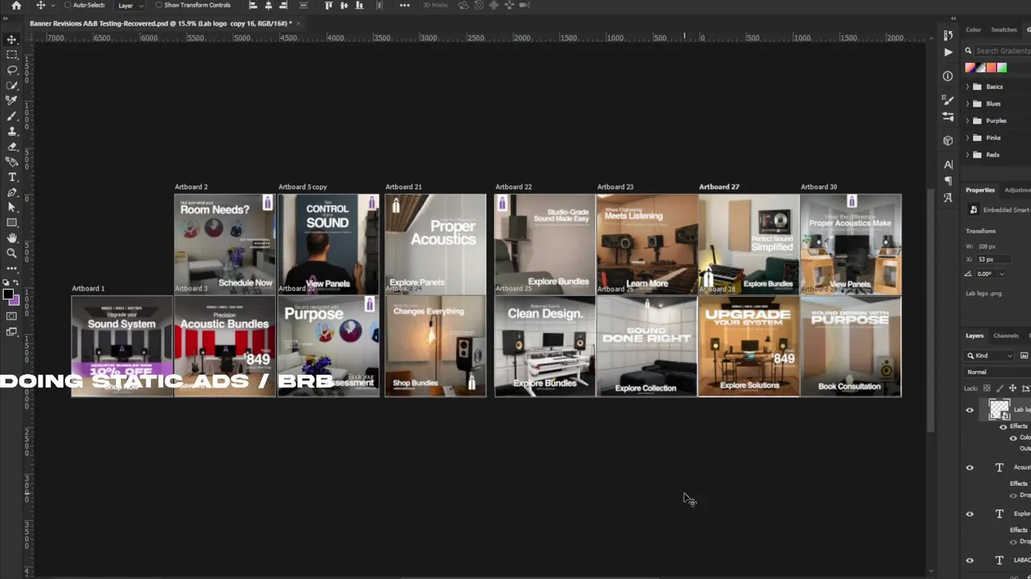Open the Actions panel play icon
The width and height of the screenshot is (1031, 579).
[948, 52]
